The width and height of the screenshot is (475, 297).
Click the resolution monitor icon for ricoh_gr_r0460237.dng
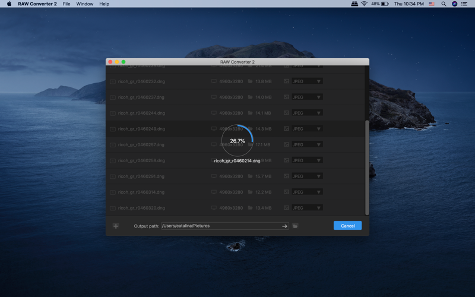214,97
